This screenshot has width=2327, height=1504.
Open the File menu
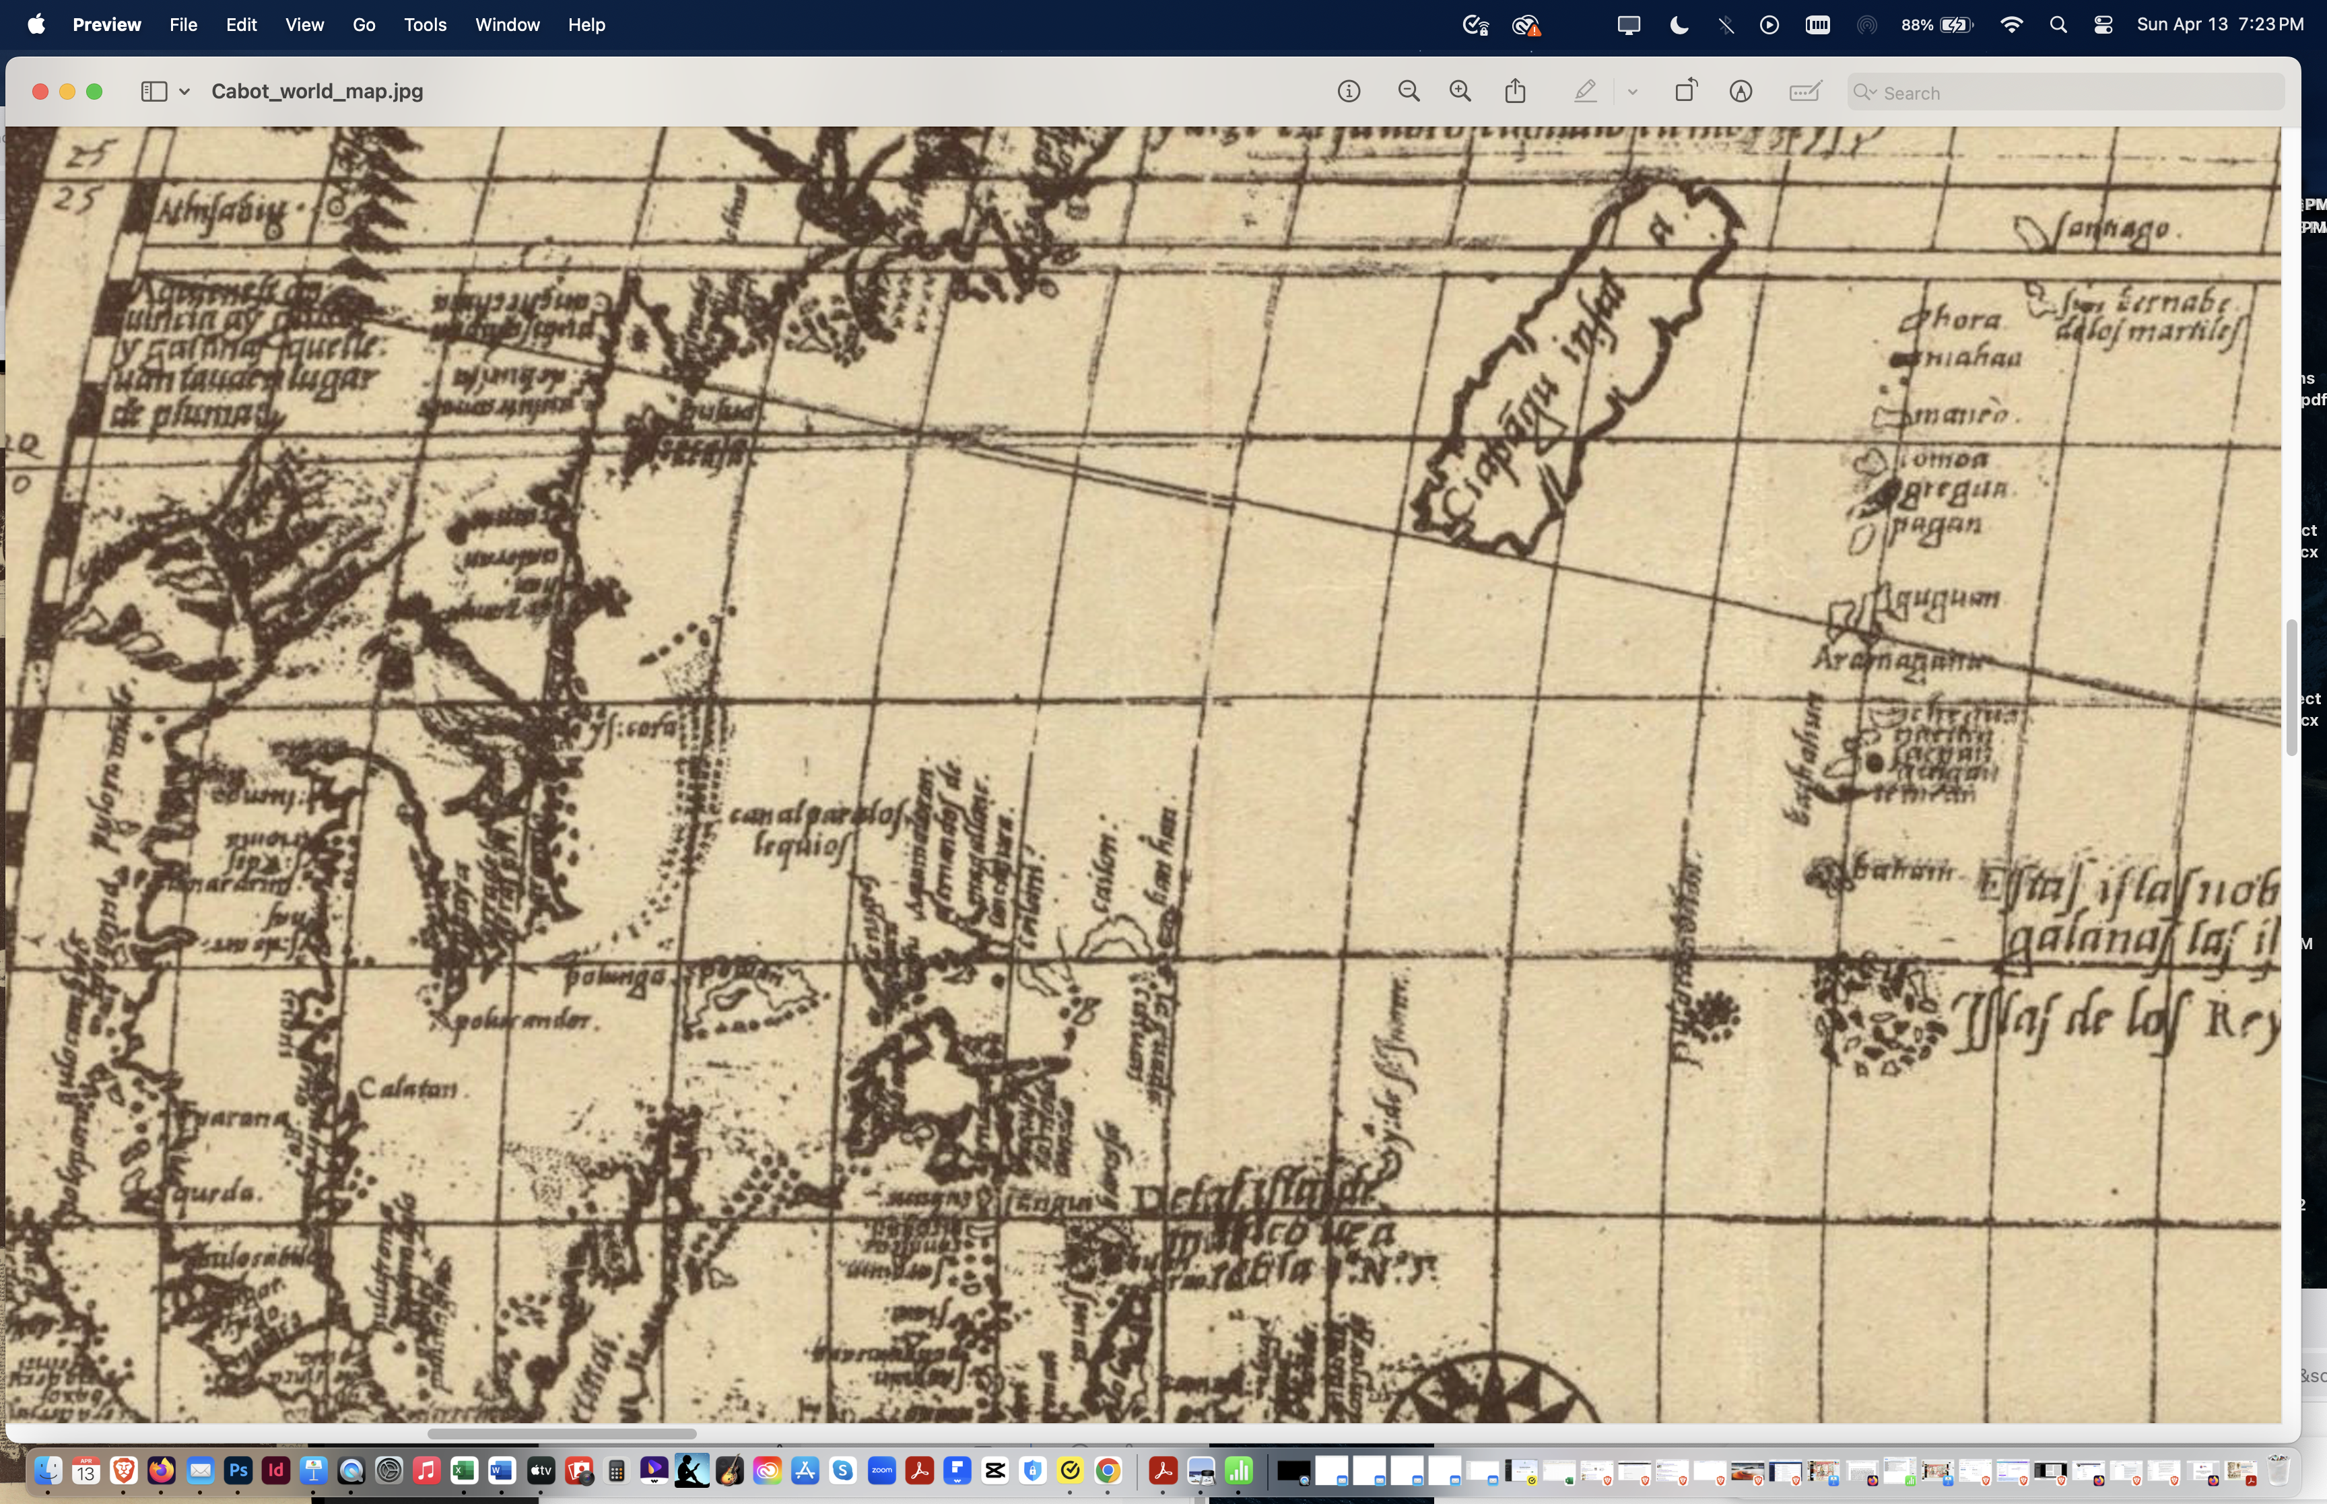tap(184, 24)
